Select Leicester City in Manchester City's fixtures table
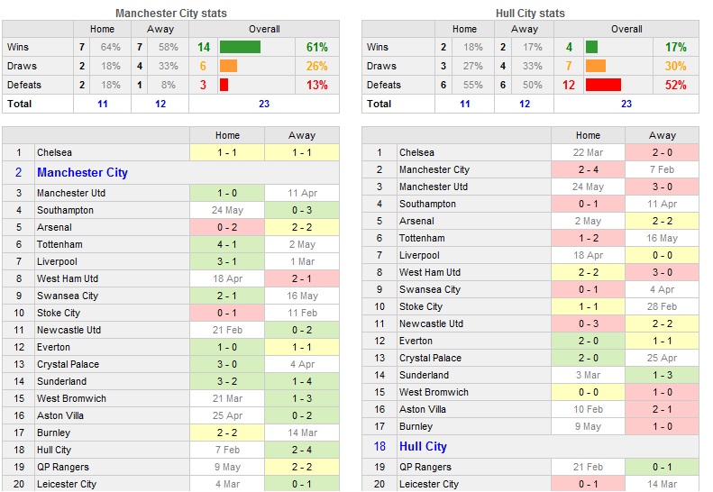713x492 pixels. coord(67,484)
